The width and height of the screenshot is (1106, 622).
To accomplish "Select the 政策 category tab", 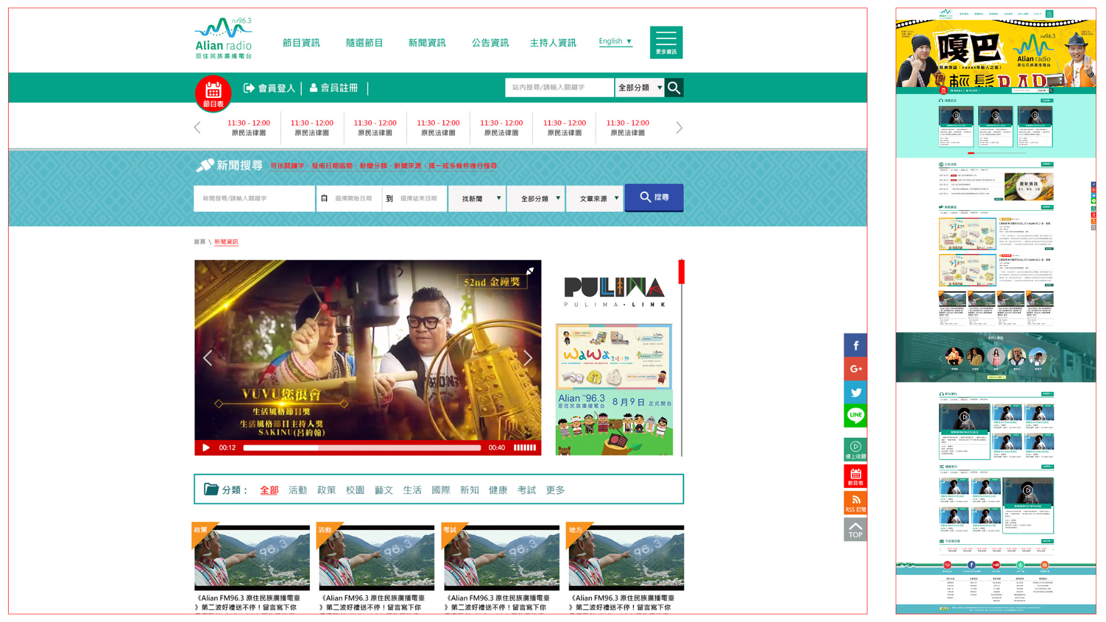I will (327, 490).
